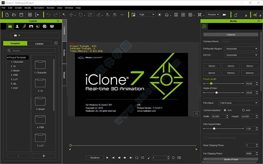This screenshot has height=164, width=263.
Task: Toggle the Realtime playback button
Action: [x=95, y=157]
